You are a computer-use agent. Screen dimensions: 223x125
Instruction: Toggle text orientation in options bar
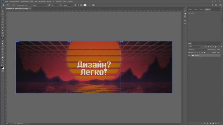[x=14, y=5]
